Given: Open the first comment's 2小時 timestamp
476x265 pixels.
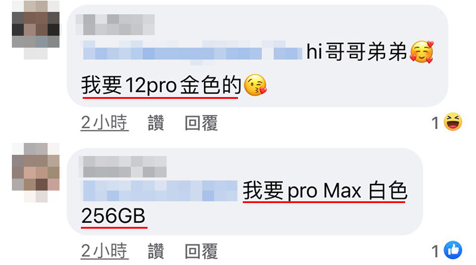Looking at the screenshot, I should (x=105, y=123).
